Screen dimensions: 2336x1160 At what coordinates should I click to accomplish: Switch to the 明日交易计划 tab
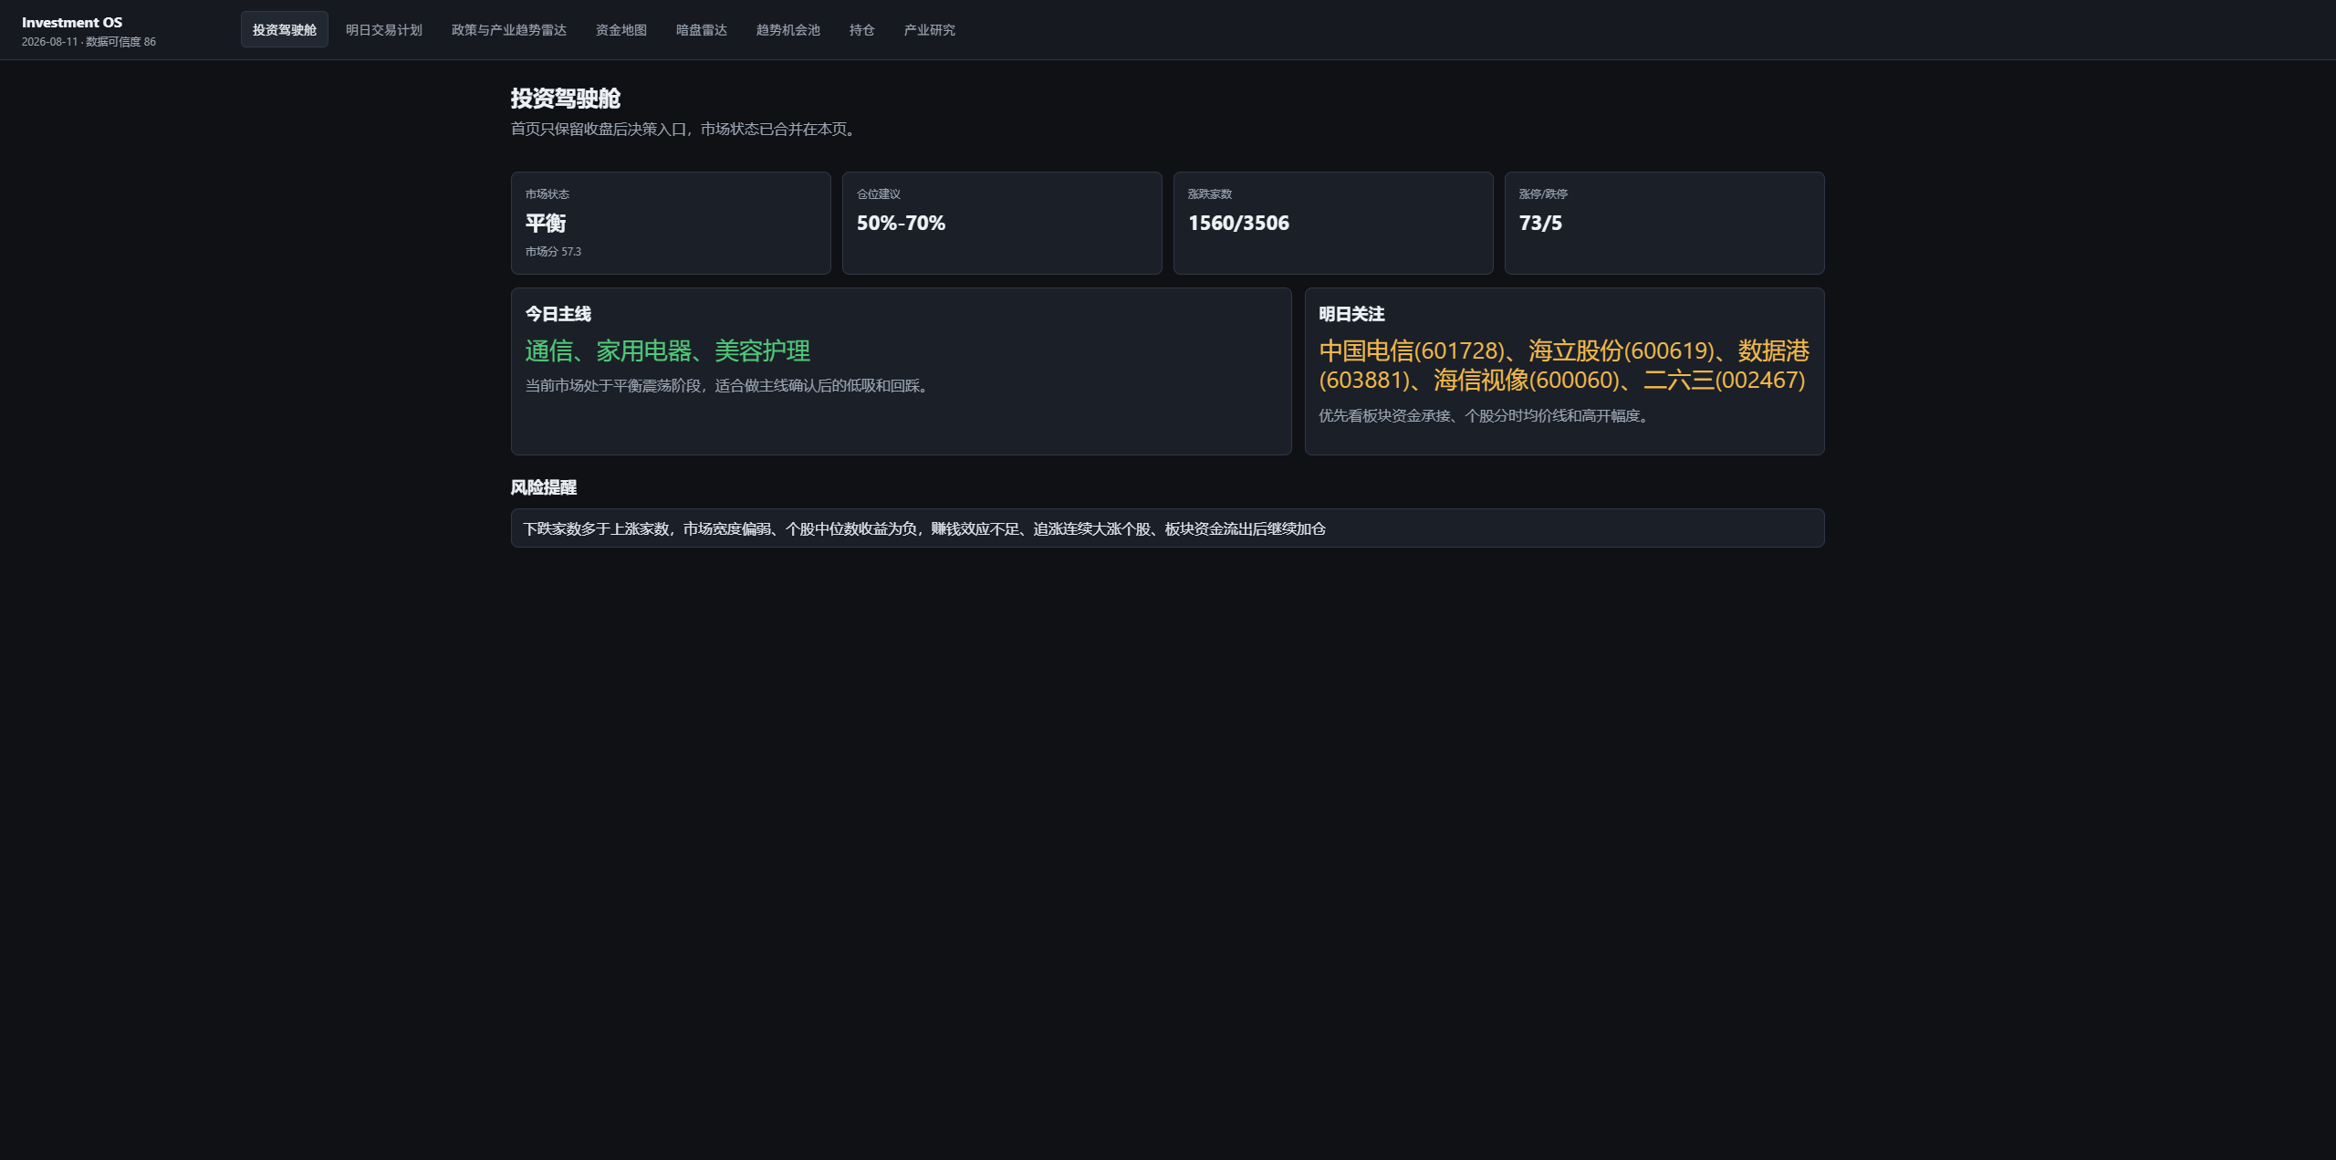pyautogui.click(x=383, y=30)
